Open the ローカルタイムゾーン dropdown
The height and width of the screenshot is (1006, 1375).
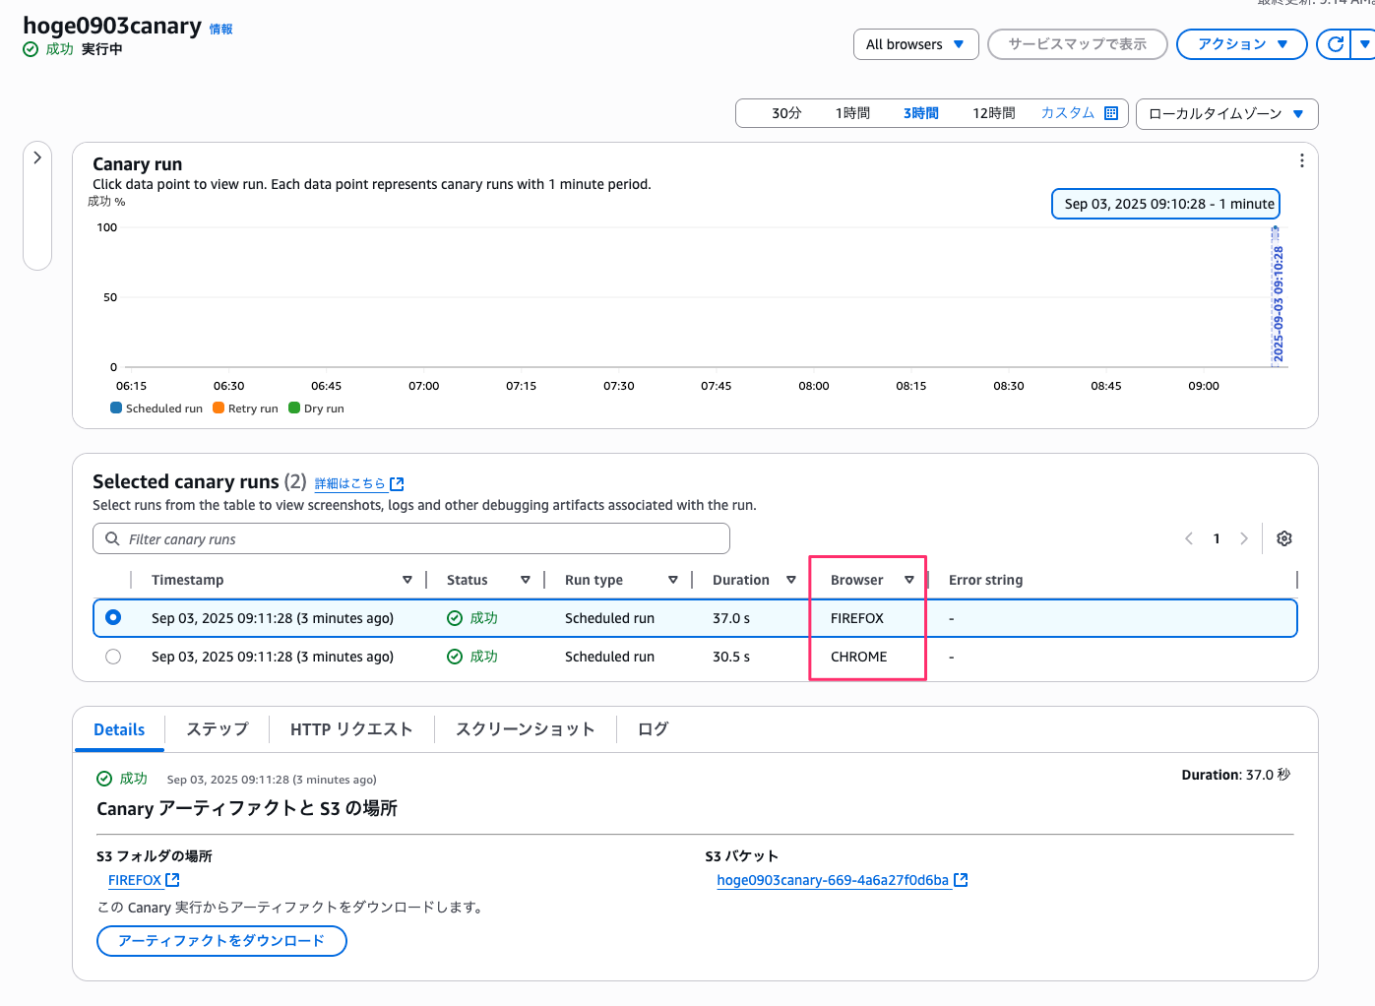pyautogui.click(x=1226, y=113)
